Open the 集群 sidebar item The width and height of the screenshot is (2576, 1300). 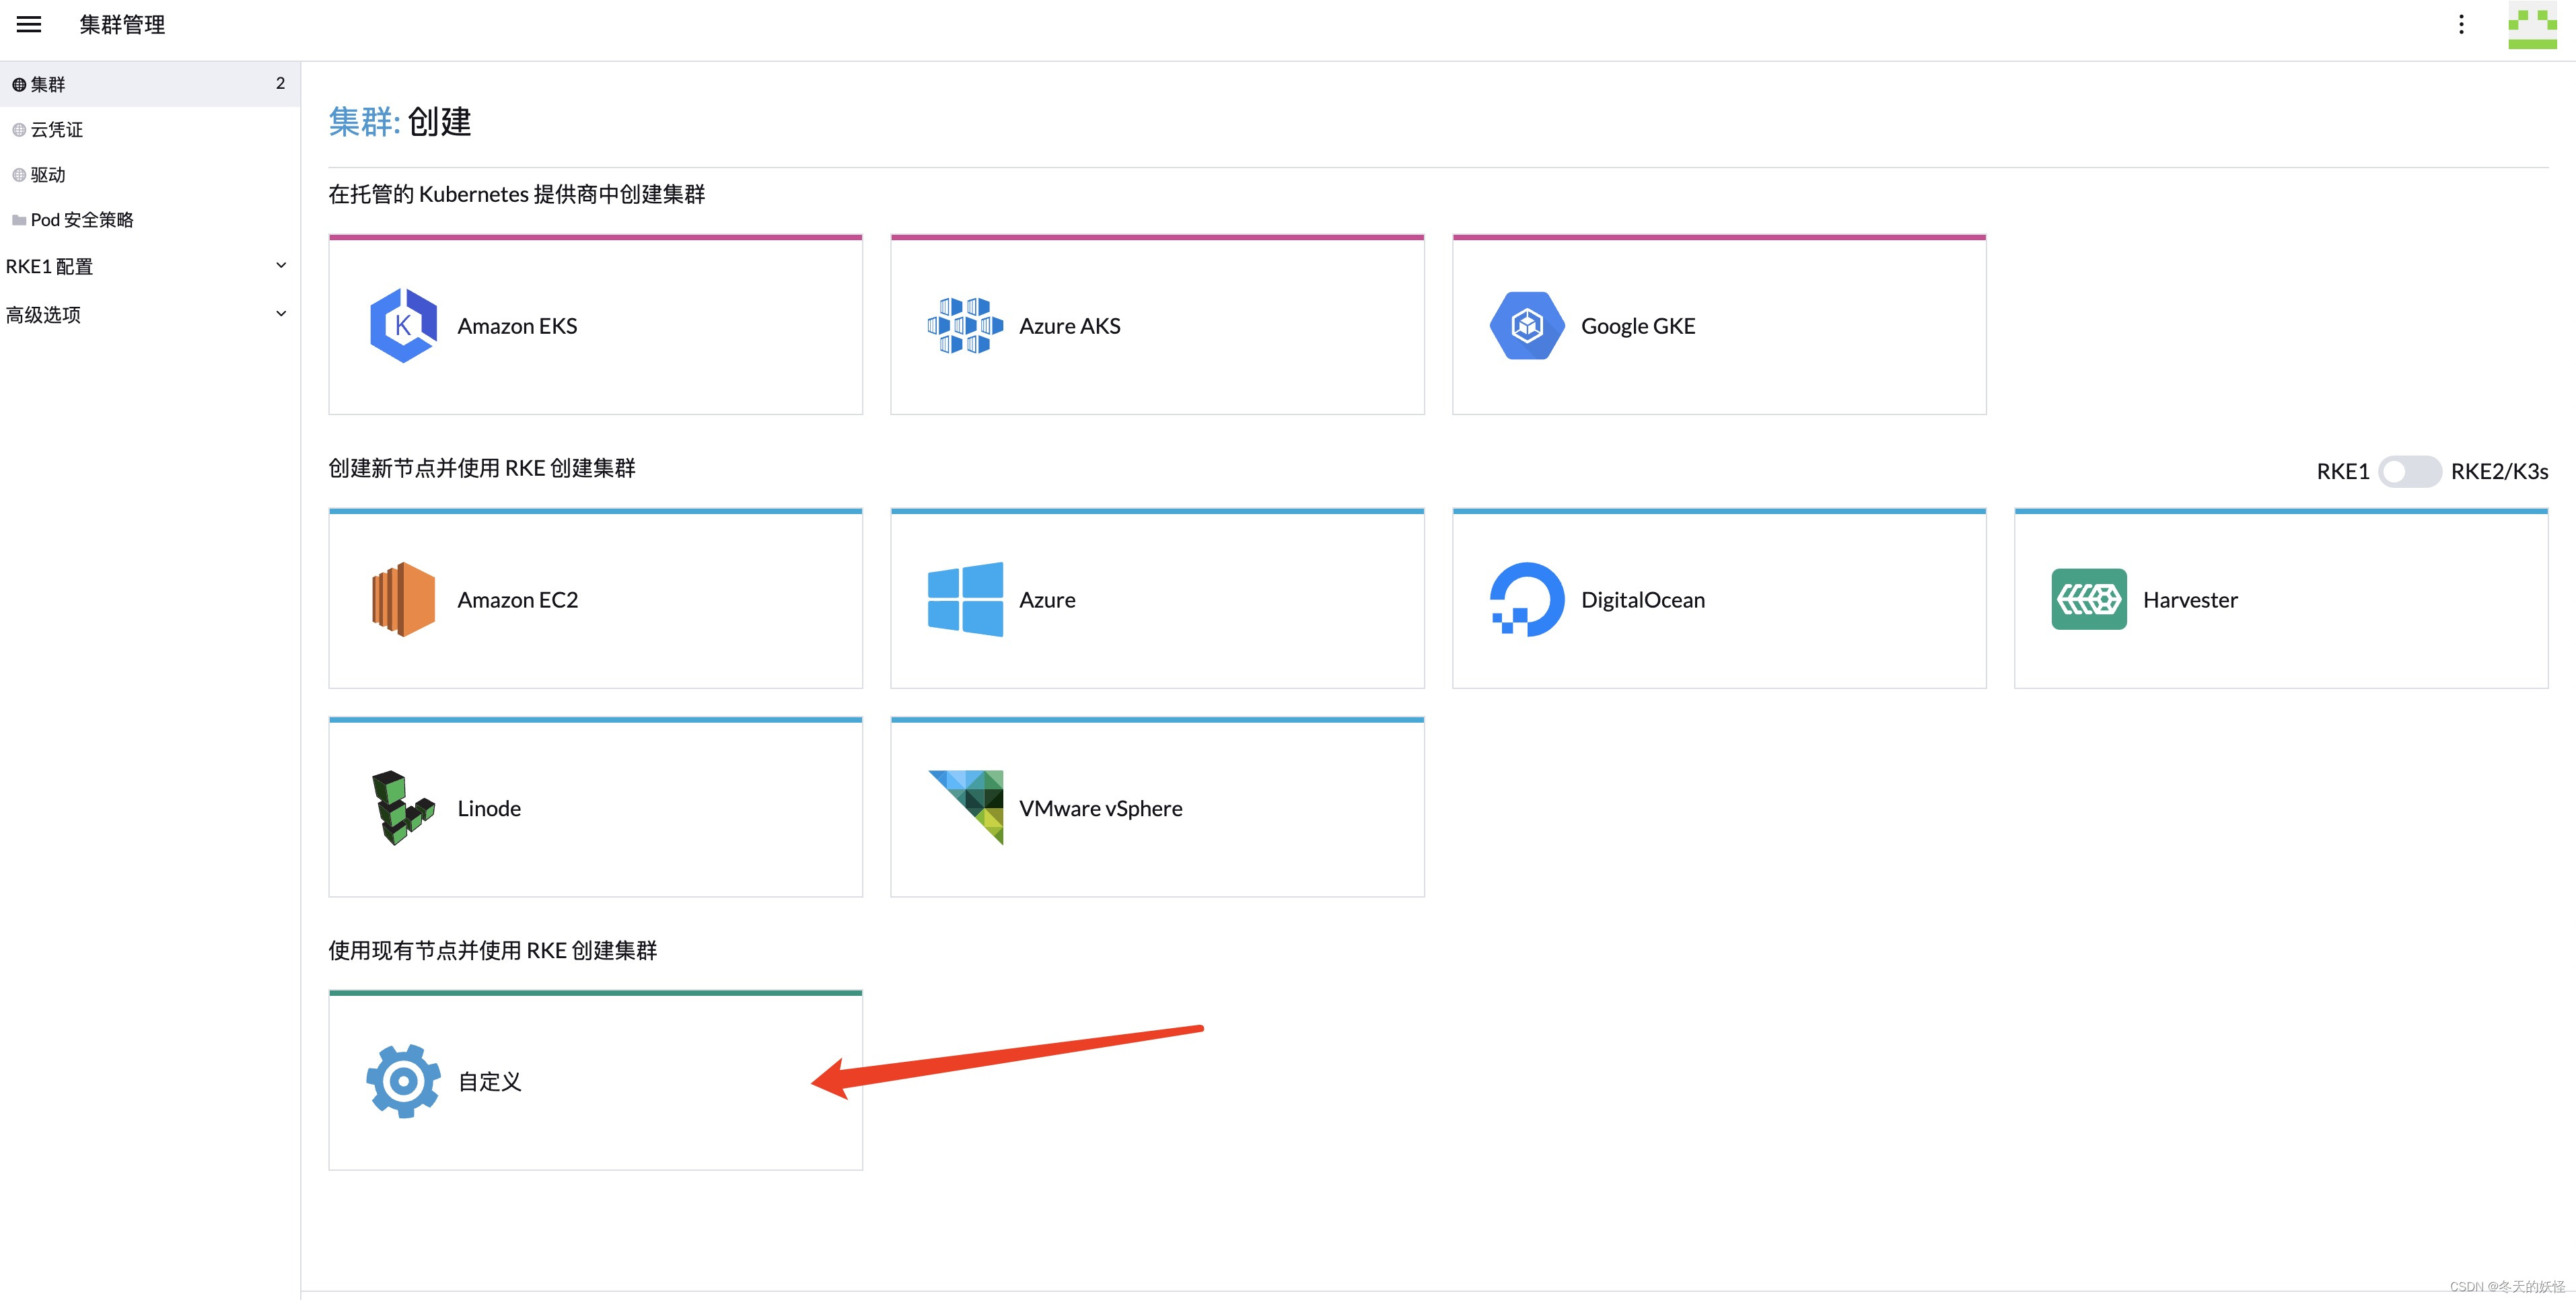[150, 84]
